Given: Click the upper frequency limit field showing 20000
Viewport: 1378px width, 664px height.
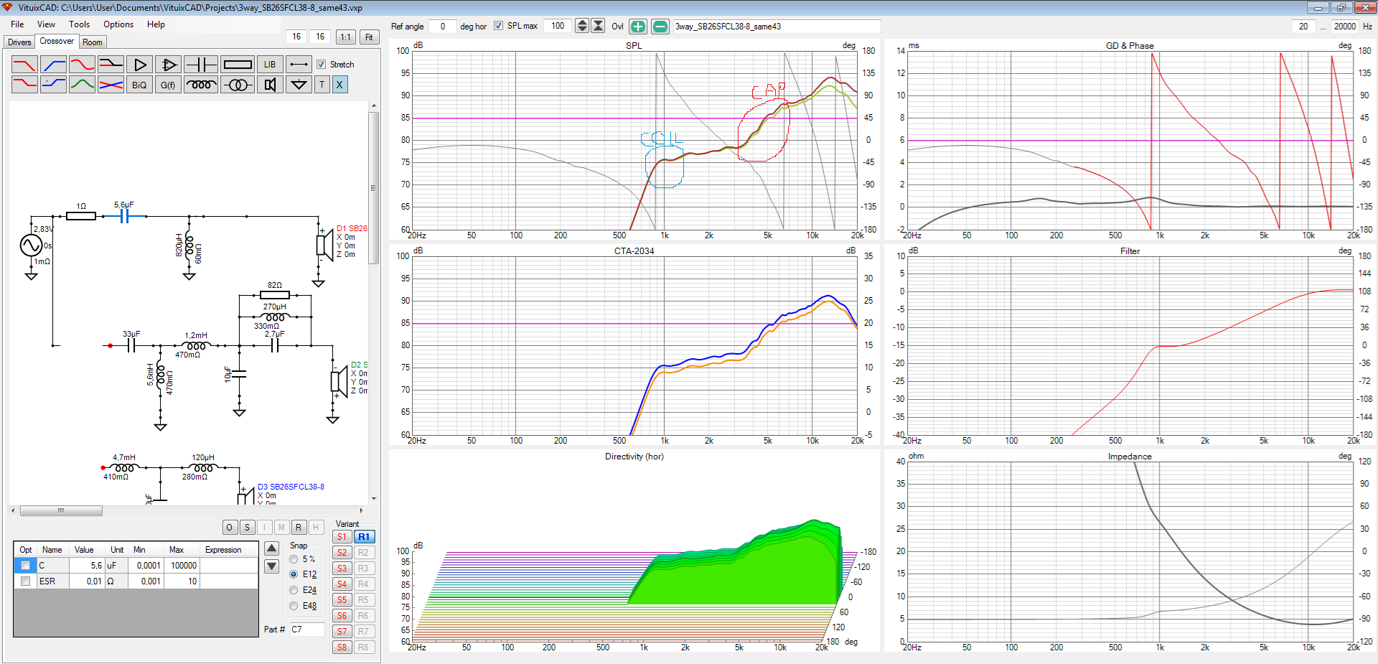Looking at the screenshot, I should pyautogui.click(x=1344, y=27).
